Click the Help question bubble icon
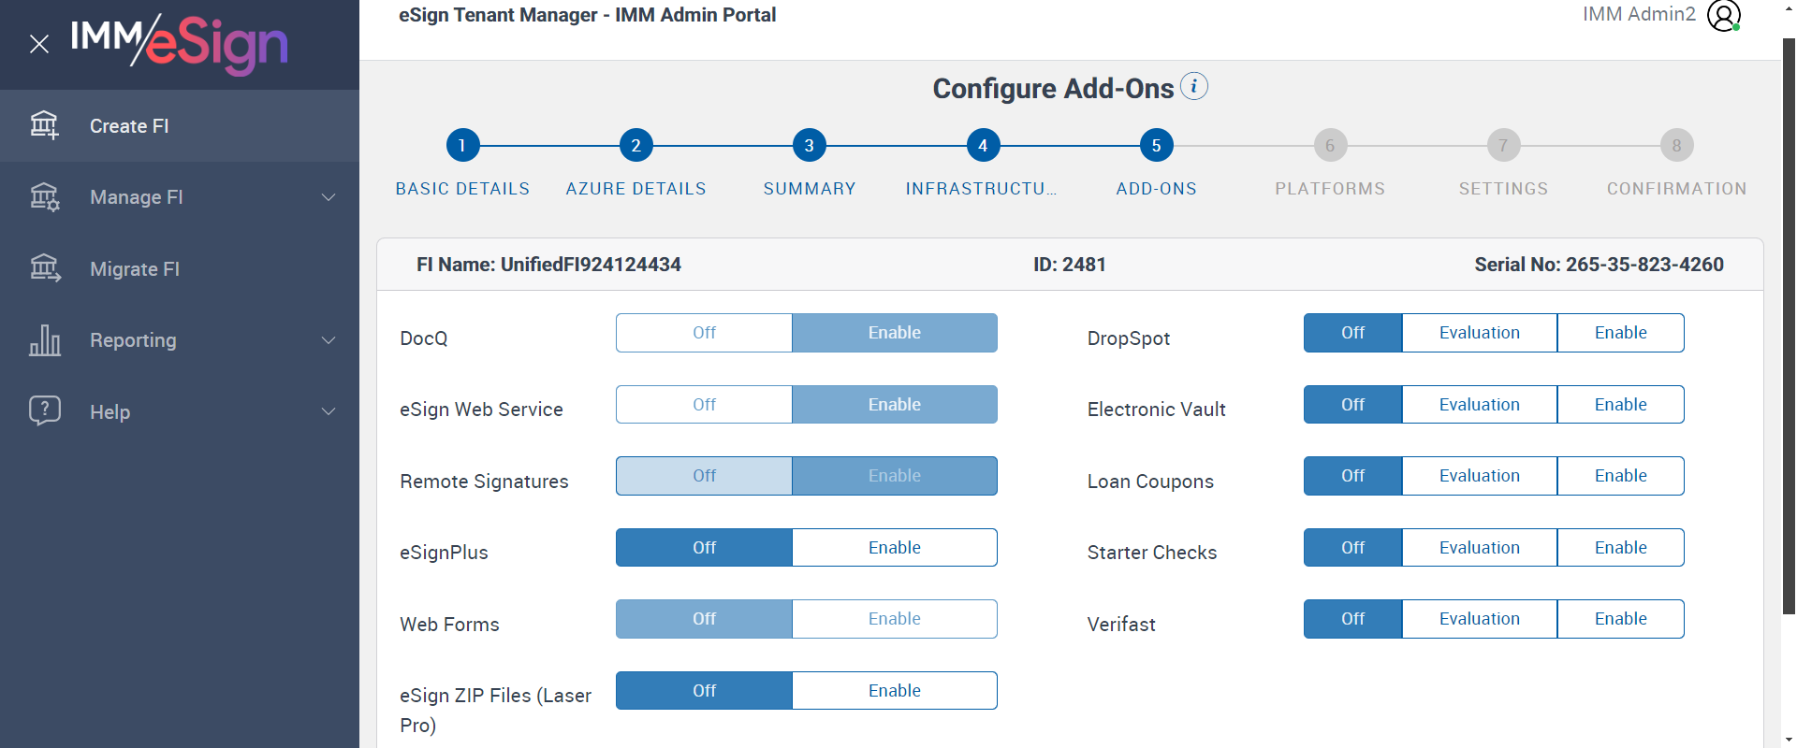 [x=44, y=411]
